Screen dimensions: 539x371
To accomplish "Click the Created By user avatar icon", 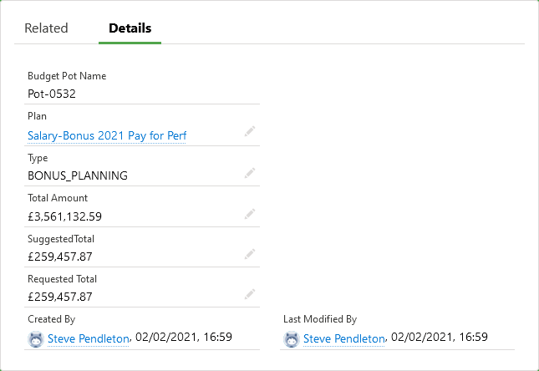I will click(36, 338).
